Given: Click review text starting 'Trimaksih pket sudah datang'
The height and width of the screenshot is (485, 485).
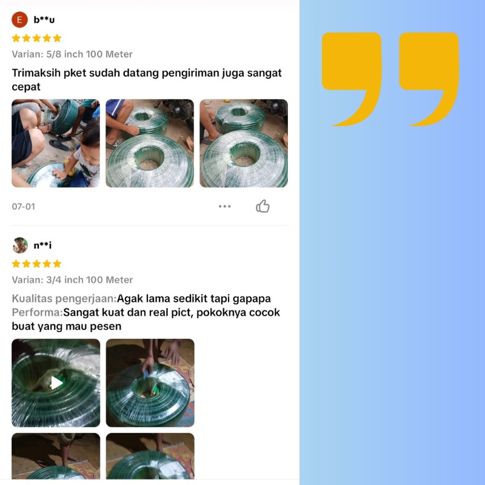Looking at the screenshot, I should pyautogui.click(x=147, y=80).
